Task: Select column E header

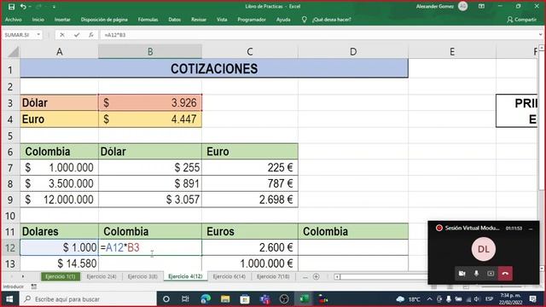Action: pyautogui.click(x=452, y=52)
